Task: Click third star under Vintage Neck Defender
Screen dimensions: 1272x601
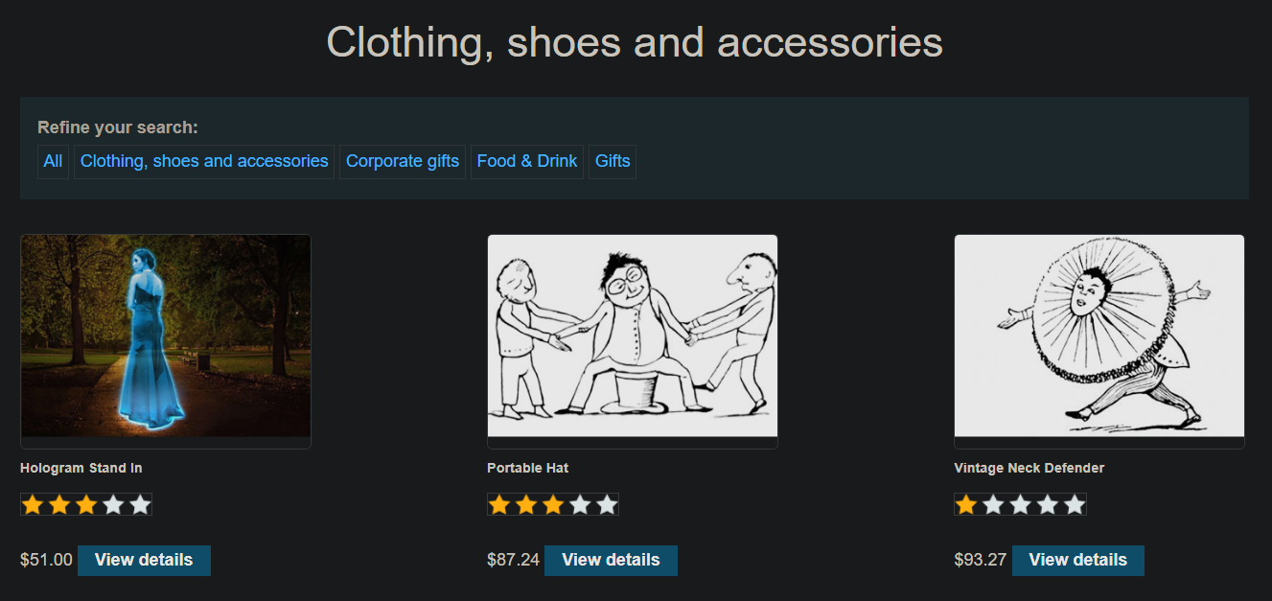Action: [1021, 504]
